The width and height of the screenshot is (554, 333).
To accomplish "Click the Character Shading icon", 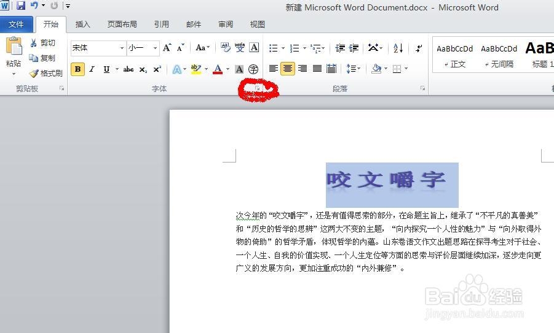I will point(239,69).
